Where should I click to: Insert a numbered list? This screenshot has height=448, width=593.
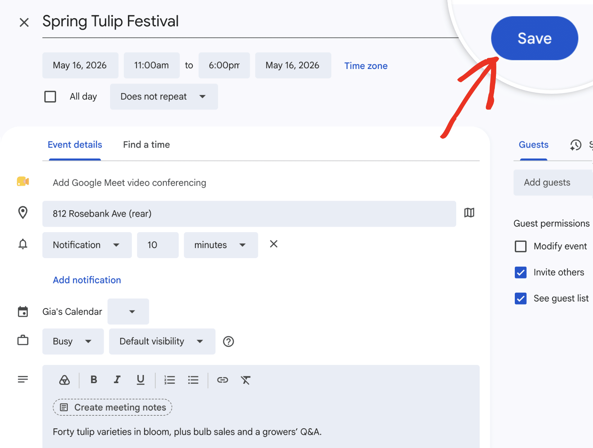point(170,380)
